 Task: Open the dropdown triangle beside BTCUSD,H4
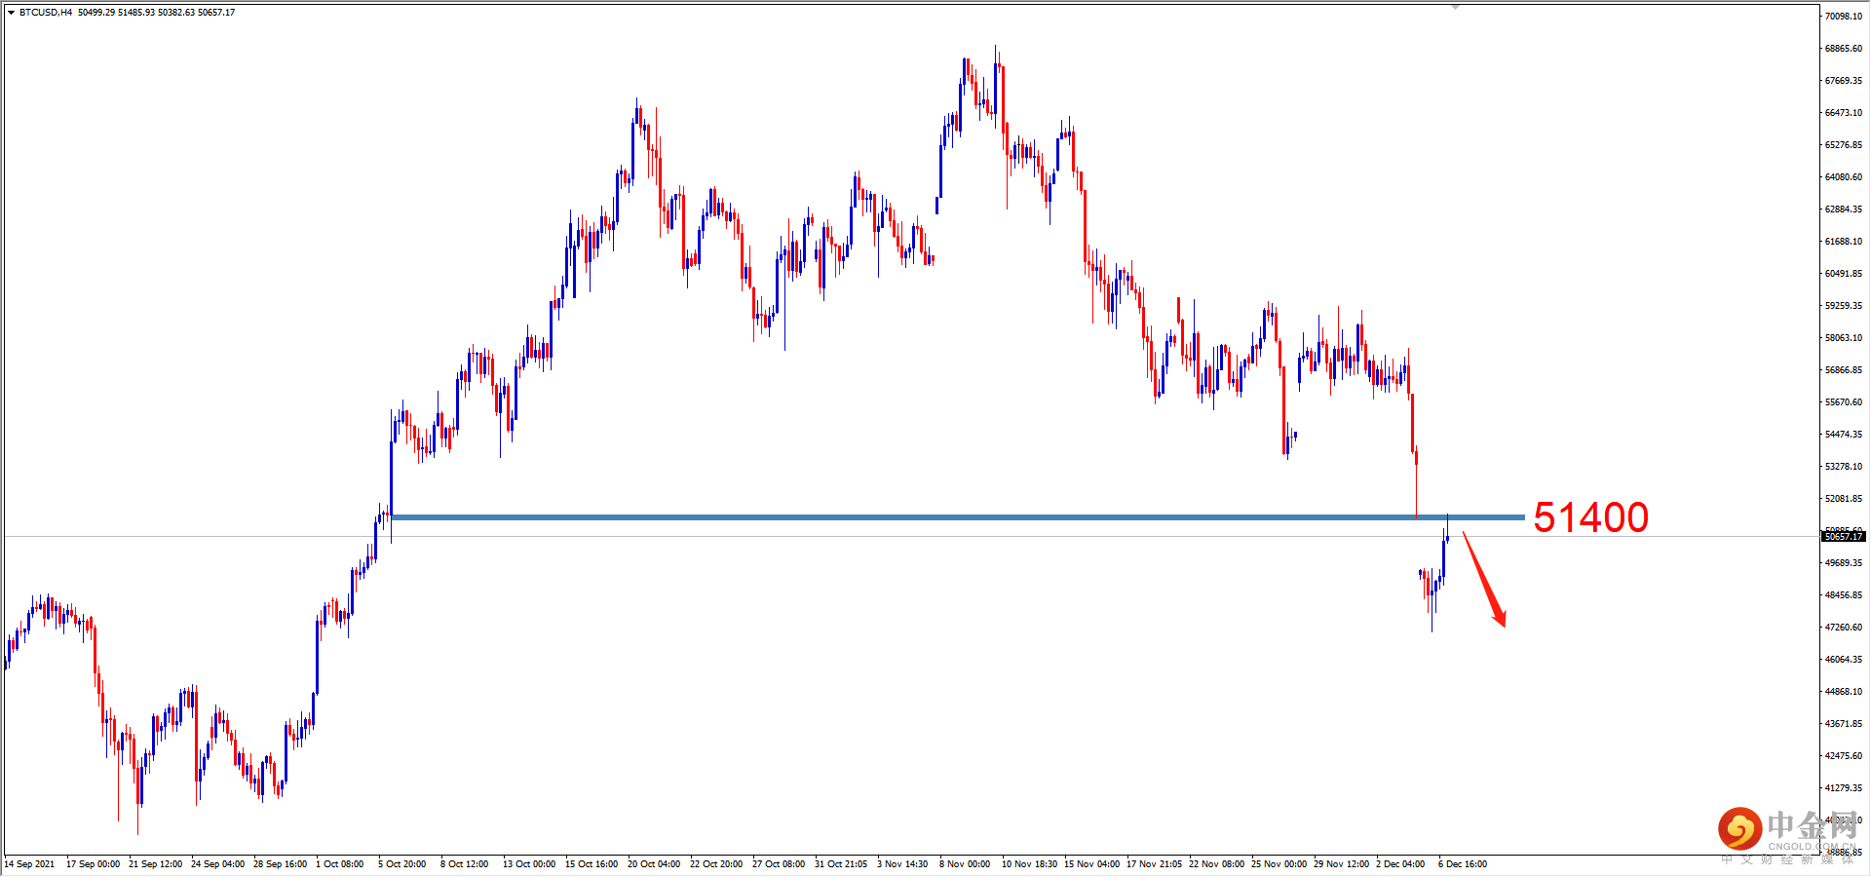(x=11, y=13)
